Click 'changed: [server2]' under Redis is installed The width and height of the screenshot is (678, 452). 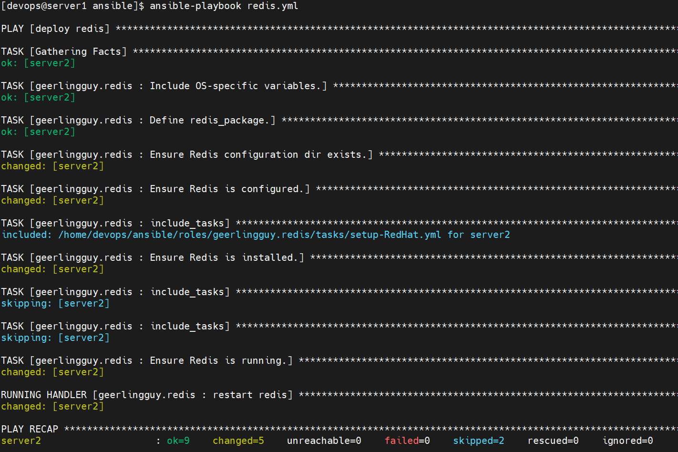click(x=52, y=269)
